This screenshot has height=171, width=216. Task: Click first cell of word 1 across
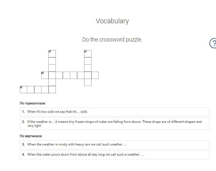pos(45,75)
